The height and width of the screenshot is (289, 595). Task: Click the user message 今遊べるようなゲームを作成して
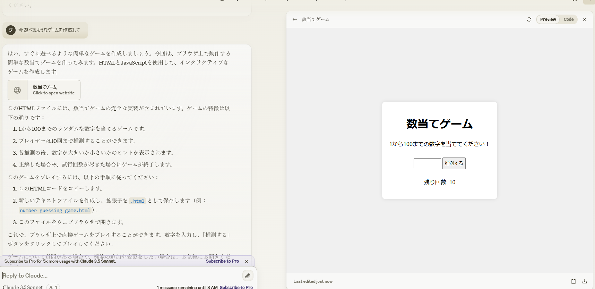coord(49,30)
